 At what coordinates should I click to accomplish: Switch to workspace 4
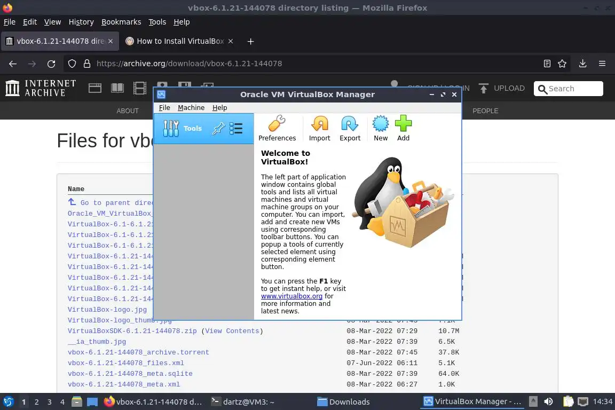pos(62,402)
